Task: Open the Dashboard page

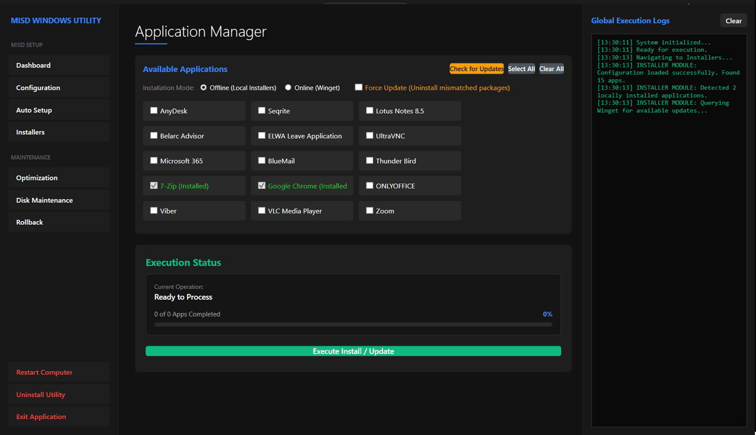Action: (59, 65)
